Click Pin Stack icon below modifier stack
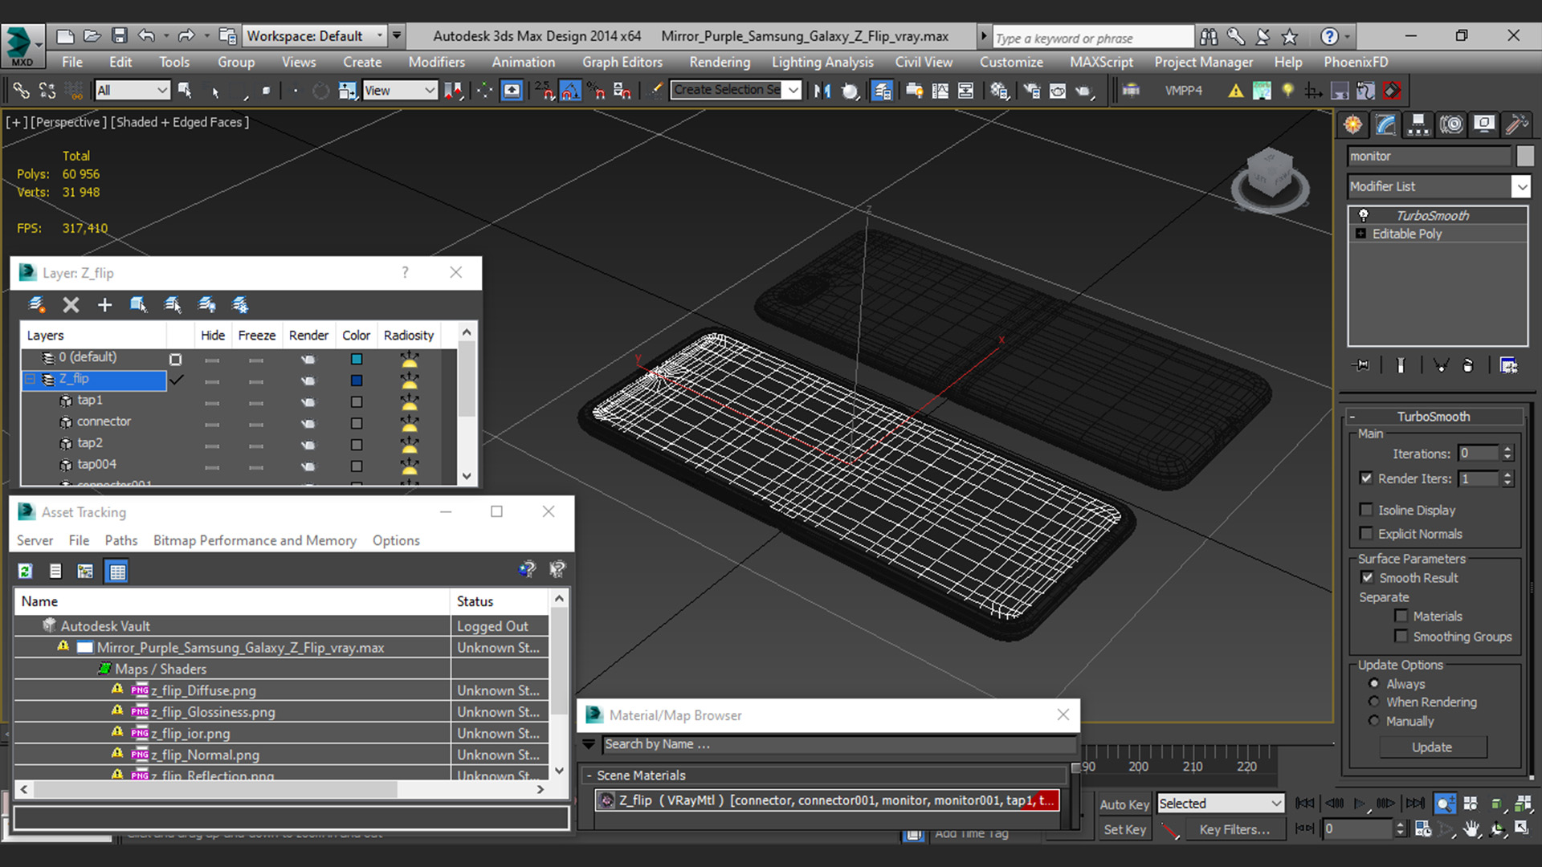The image size is (1542, 867). pyautogui.click(x=1361, y=365)
